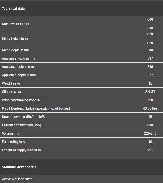This screenshot has height=183, width=163.
Task: Click the Climate class value SN-ST
Action: [x=150, y=92]
